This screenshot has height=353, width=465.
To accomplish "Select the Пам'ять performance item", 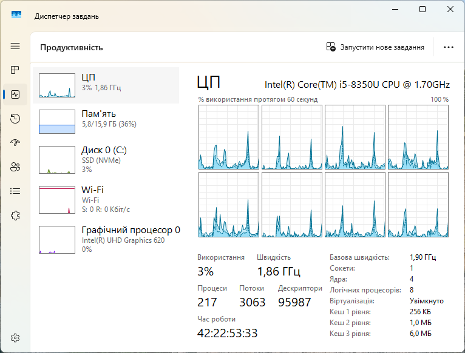I will point(106,122).
